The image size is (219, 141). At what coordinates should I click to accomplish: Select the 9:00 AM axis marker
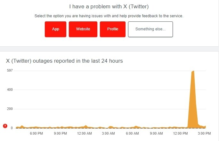(156, 133)
